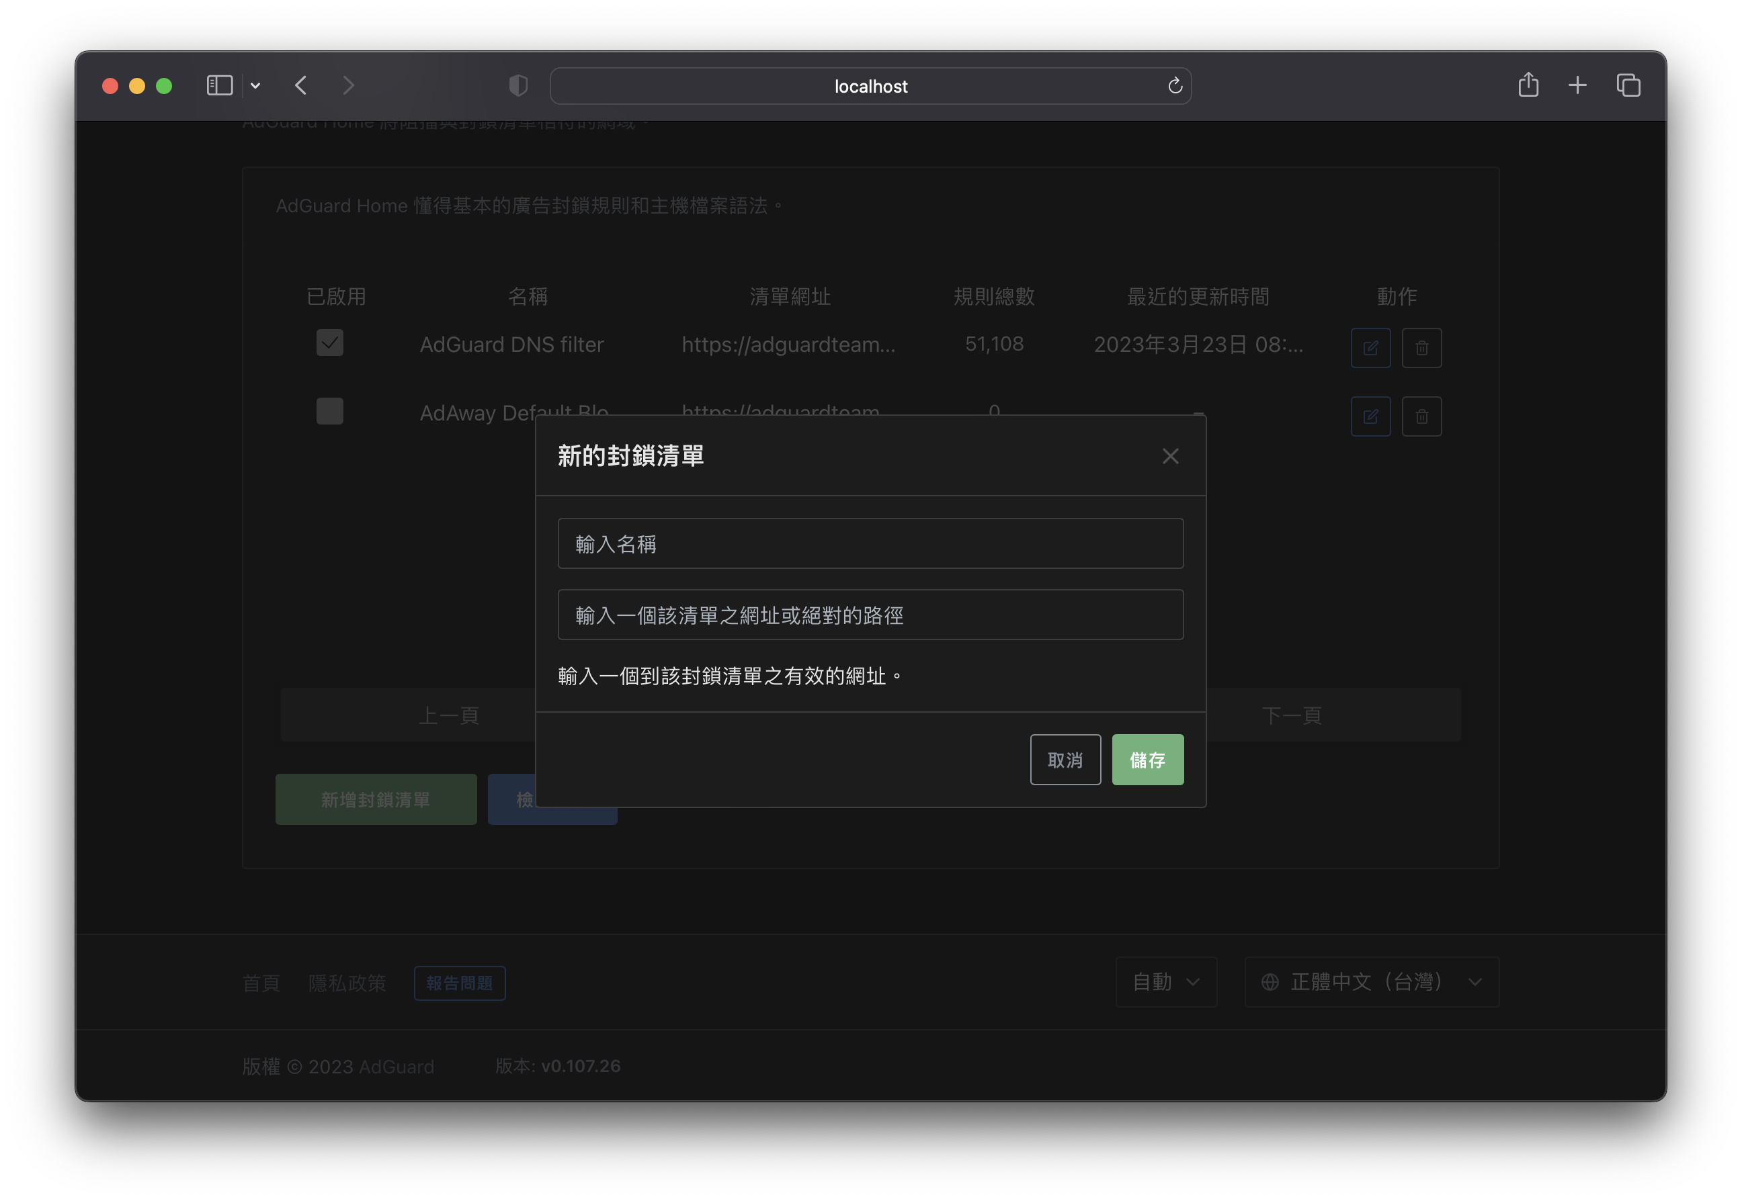Viewport: 1742px width, 1201px height.
Task: Click the AdGuard DNS filter URL cell
Action: coord(788,345)
